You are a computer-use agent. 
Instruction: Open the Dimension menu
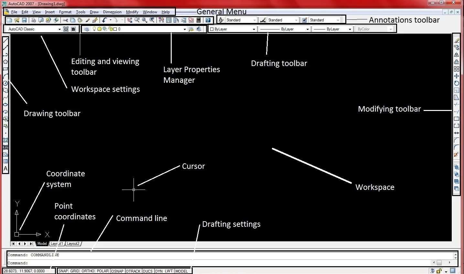pos(112,12)
